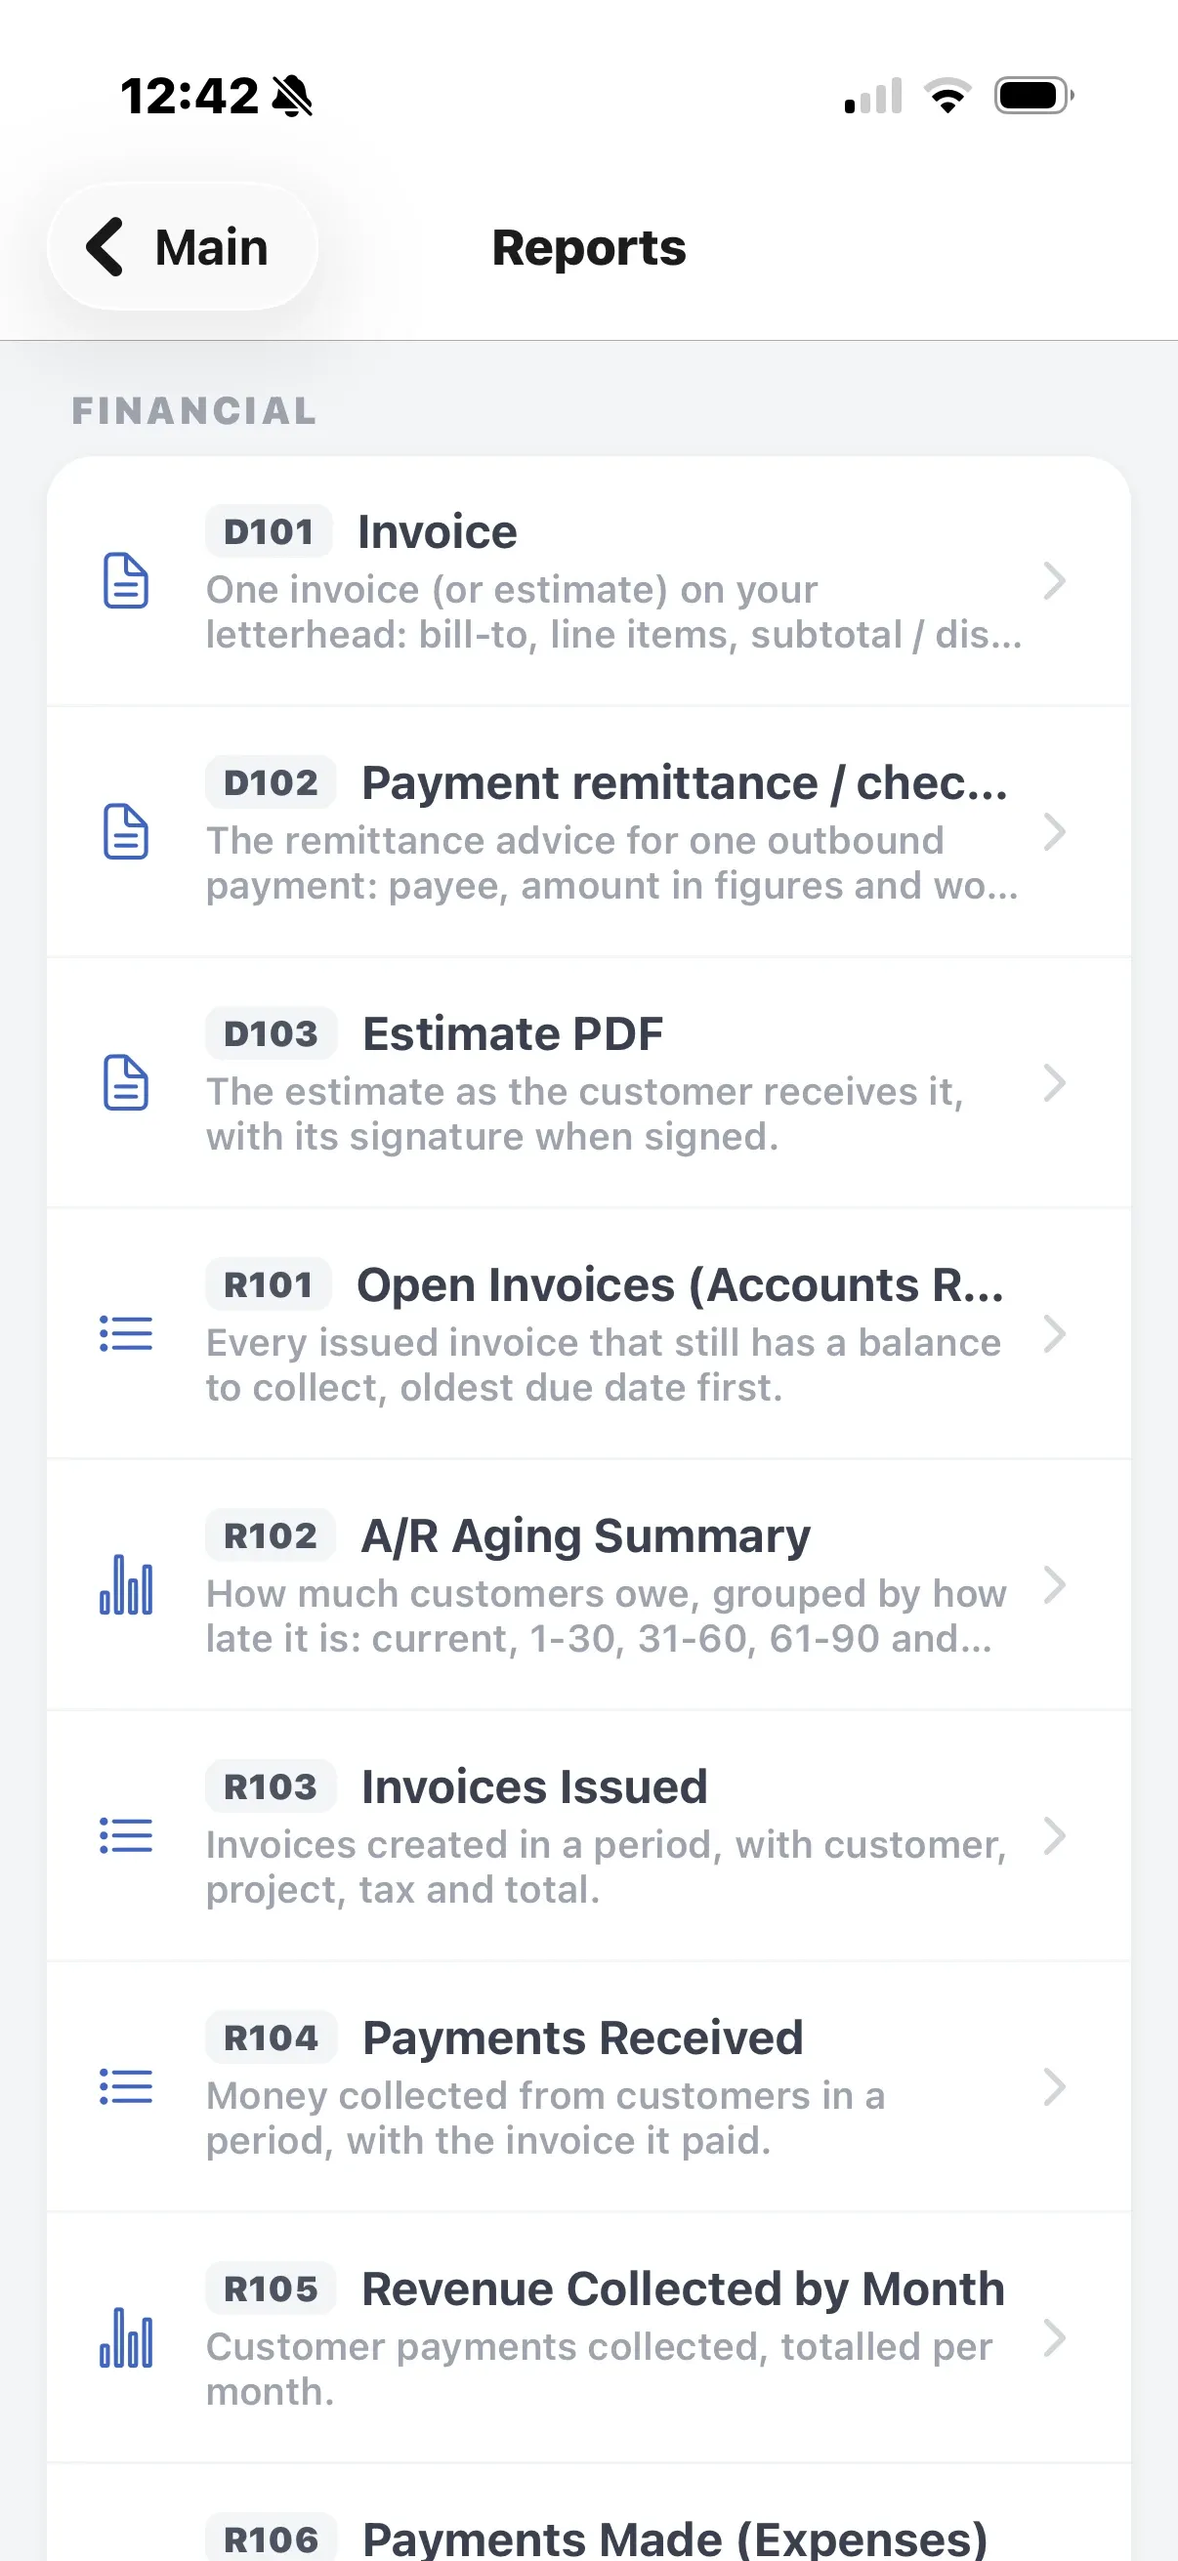
Task: Tap the bar chart icon for A/R Aging Summary
Action: [126, 1584]
